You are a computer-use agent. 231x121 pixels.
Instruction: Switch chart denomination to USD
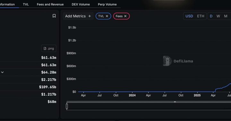click(x=189, y=16)
